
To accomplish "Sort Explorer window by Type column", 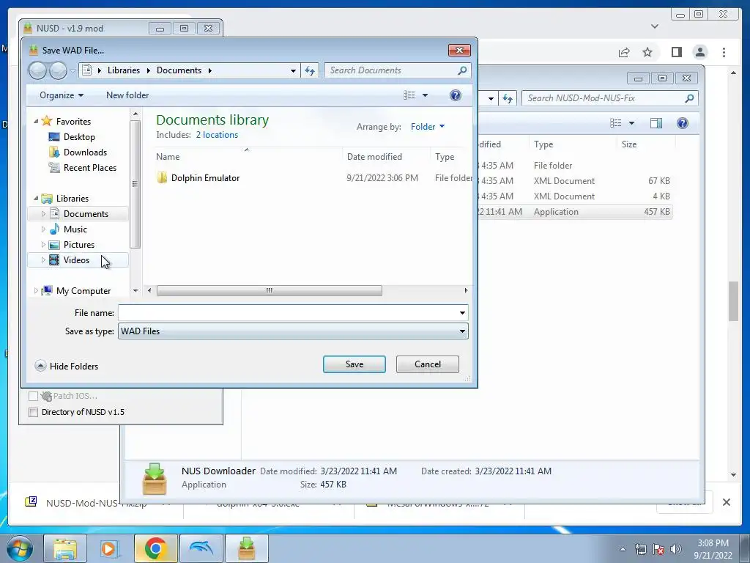I will click(543, 144).
